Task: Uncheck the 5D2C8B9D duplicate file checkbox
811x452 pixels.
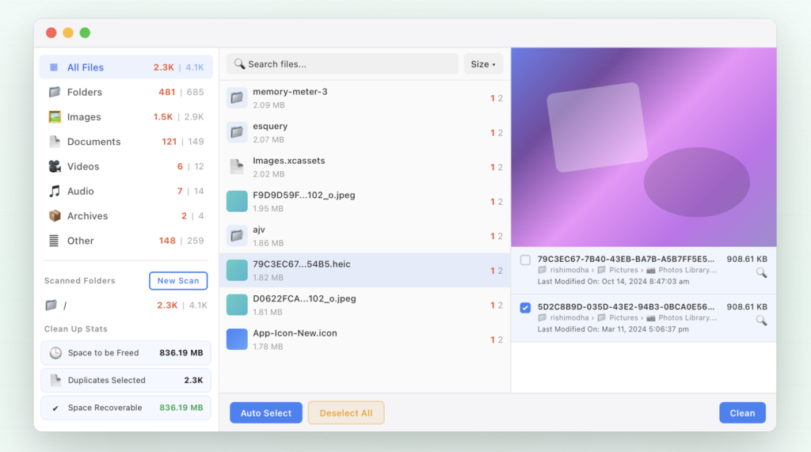Action: (525, 307)
